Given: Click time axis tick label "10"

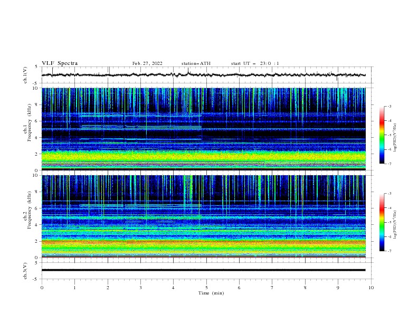Looking at the screenshot, I should pyautogui.click(x=371, y=288).
